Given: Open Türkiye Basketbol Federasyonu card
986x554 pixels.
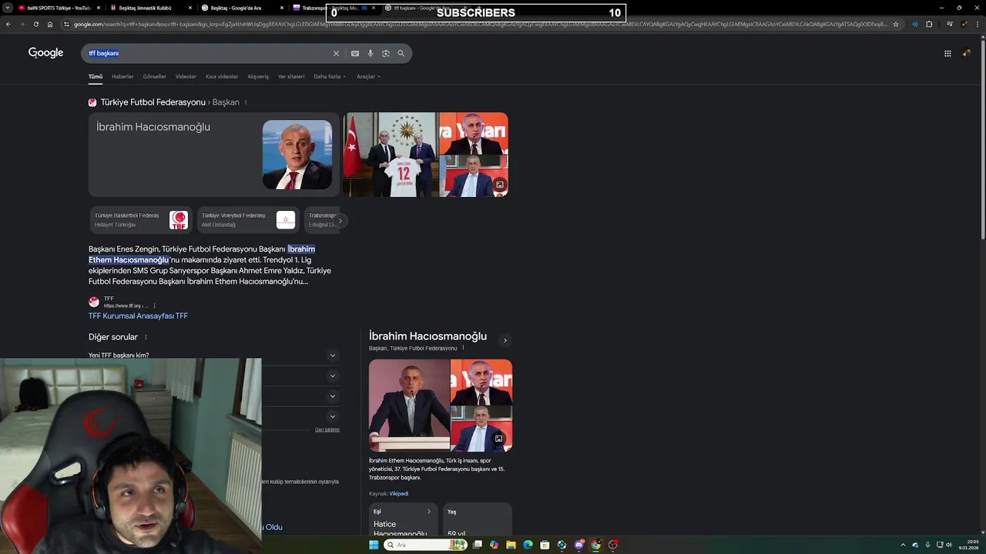Looking at the screenshot, I should pyautogui.click(x=139, y=220).
